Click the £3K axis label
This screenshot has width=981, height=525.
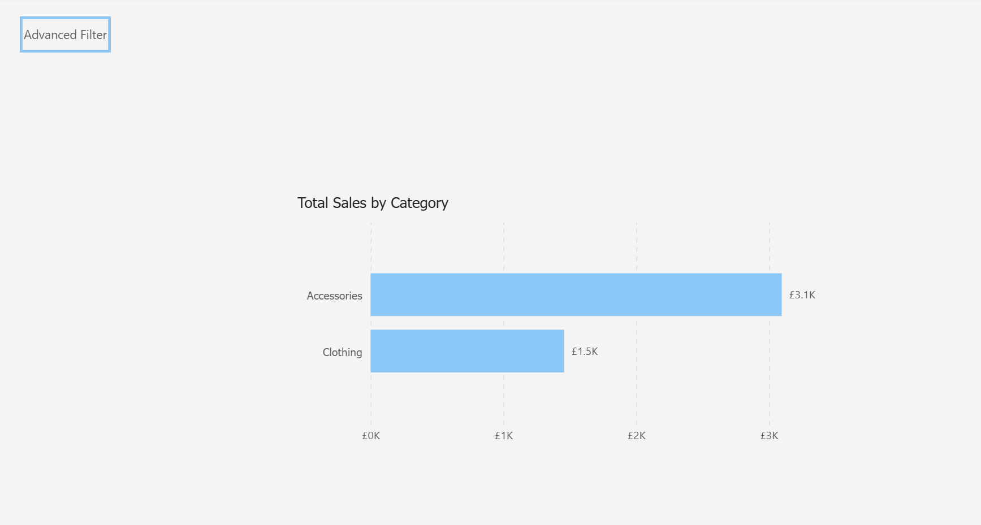(x=770, y=436)
